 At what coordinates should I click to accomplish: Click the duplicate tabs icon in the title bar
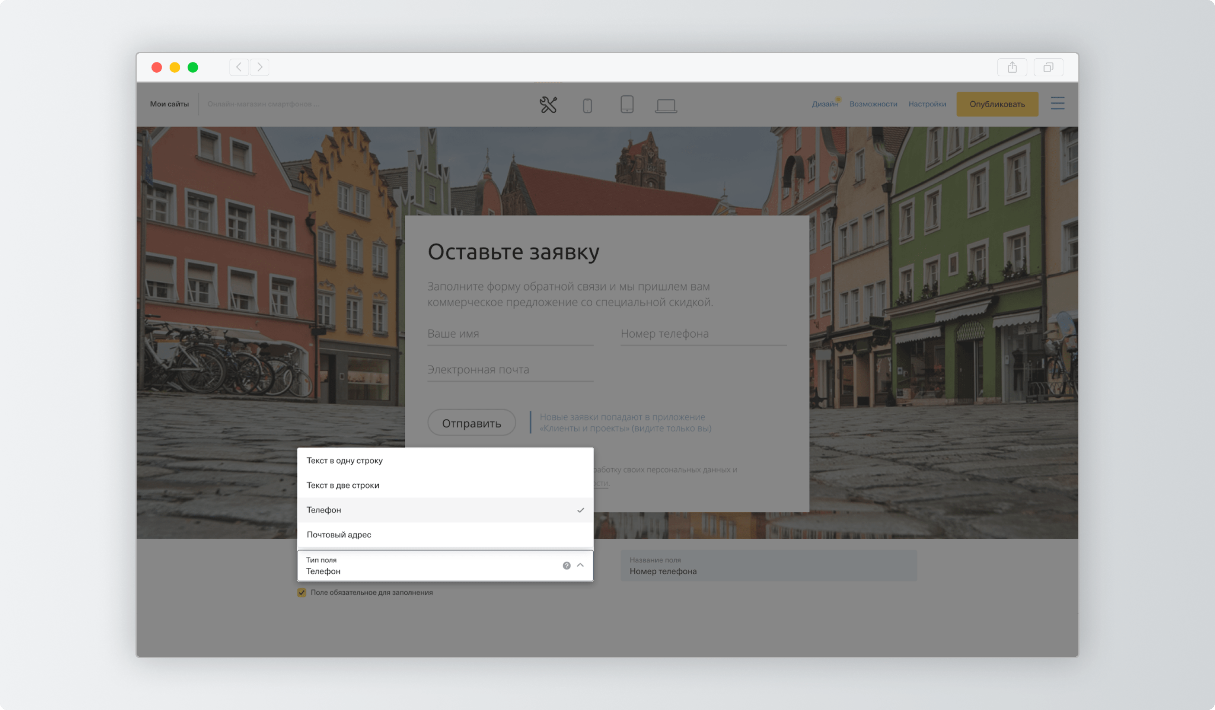click(x=1048, y=67)
